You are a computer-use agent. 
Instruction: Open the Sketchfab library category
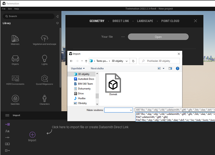(x=15, y=100)
